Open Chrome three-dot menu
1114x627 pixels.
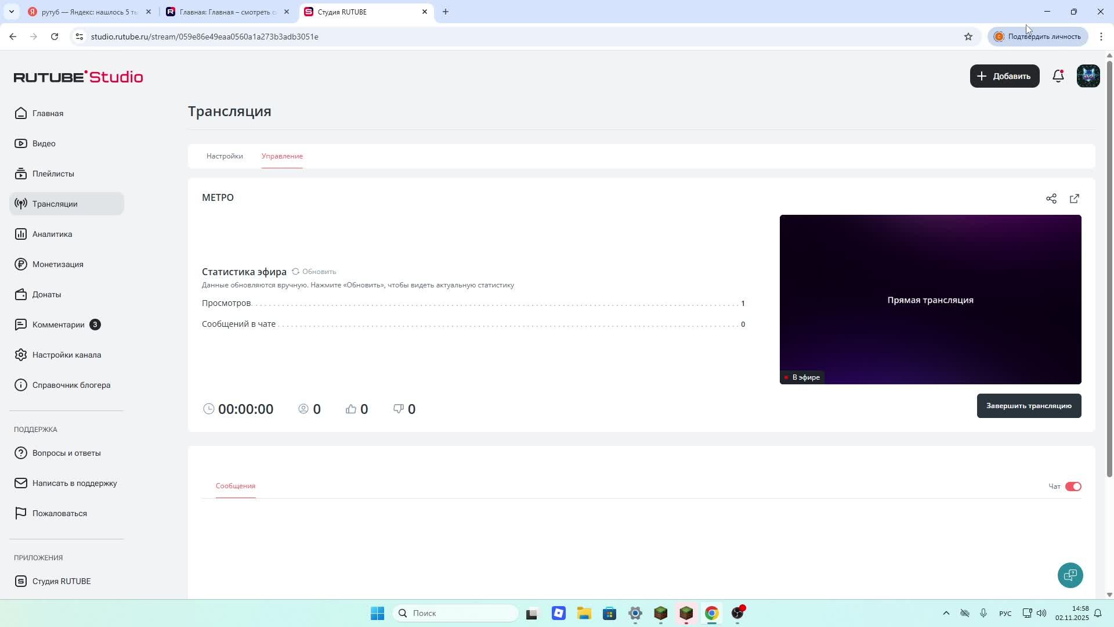pos(1101,37)
